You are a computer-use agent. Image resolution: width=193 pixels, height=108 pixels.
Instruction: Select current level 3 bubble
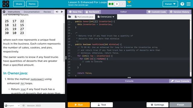pos(117,4)
